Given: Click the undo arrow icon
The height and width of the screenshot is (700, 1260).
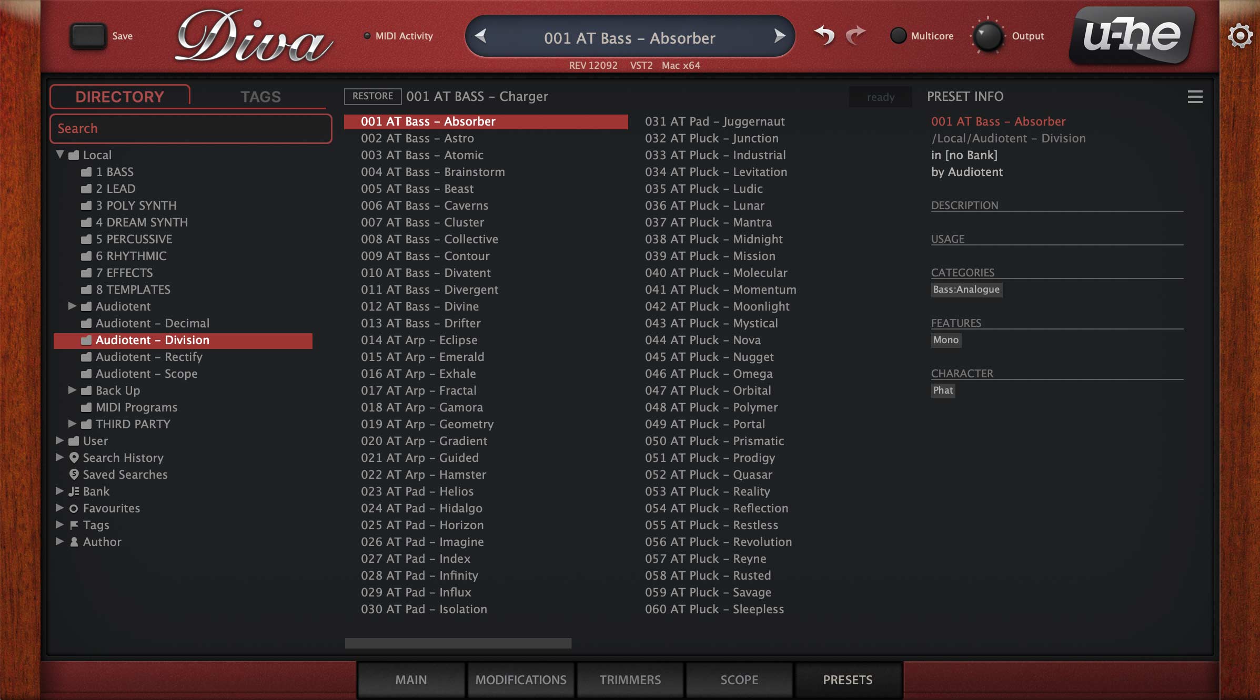Looking at the screenshot, I should pyautogui.click(x=824, y=36).
